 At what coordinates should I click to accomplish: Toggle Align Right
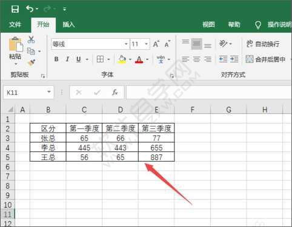(208, 59)
